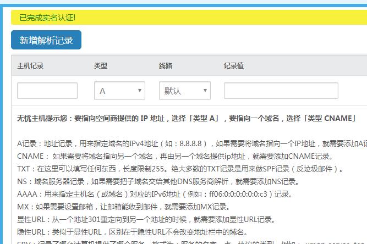Click the NS record description line
Image resolution: width=367 pixels, height=244 pixels.
tap(157, 182)
